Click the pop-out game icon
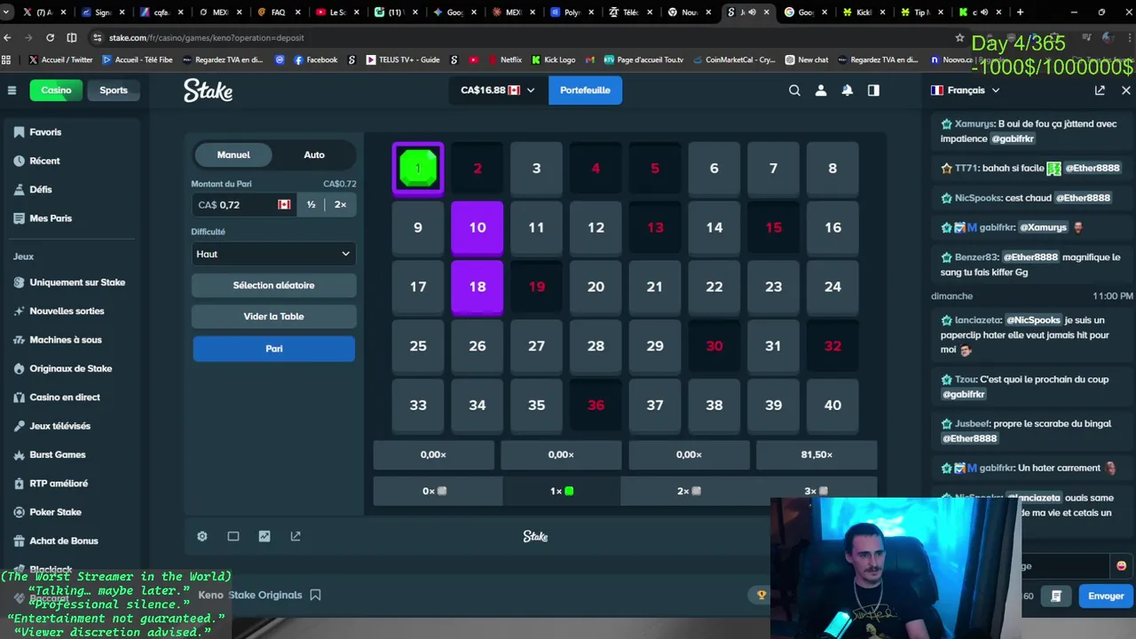This screenshot has width=1136, height=639. pos(296,536)
